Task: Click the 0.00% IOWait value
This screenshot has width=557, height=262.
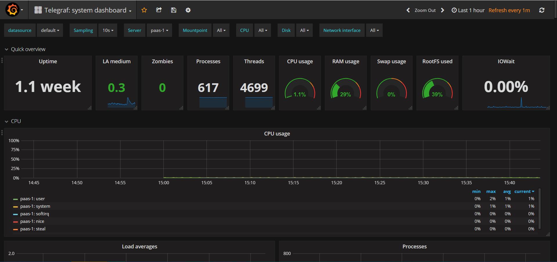Action: coord(506,87)
